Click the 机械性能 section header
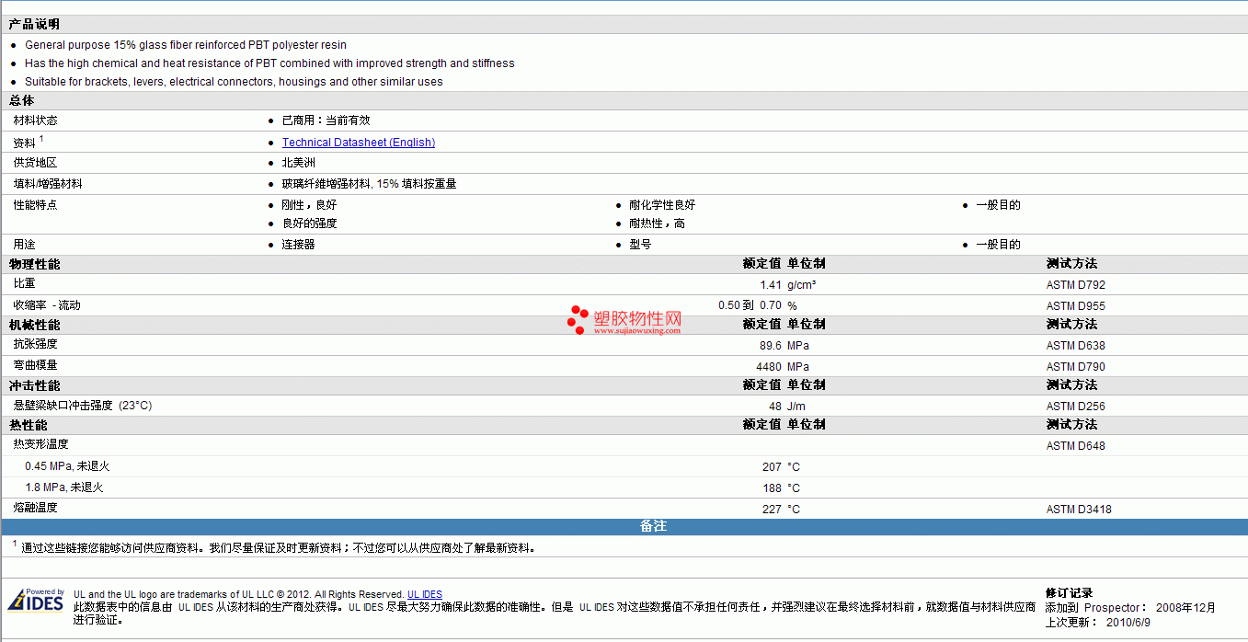 [x=35, y=325]
